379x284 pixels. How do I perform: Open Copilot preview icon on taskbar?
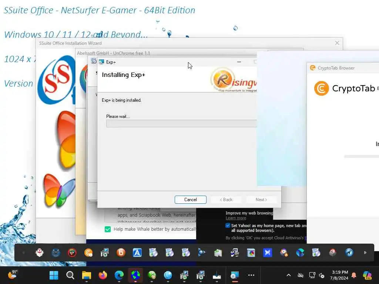pos(367,275)
